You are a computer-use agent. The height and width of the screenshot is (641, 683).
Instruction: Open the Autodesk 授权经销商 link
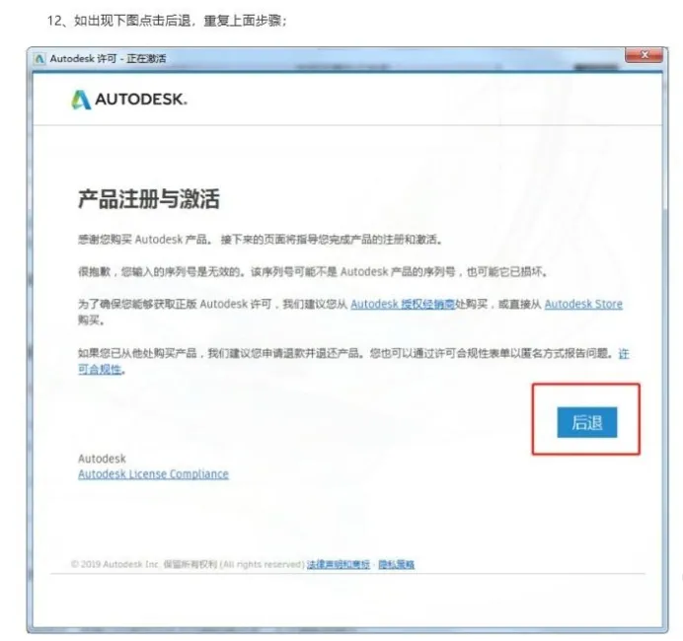(x=403, y=304)
